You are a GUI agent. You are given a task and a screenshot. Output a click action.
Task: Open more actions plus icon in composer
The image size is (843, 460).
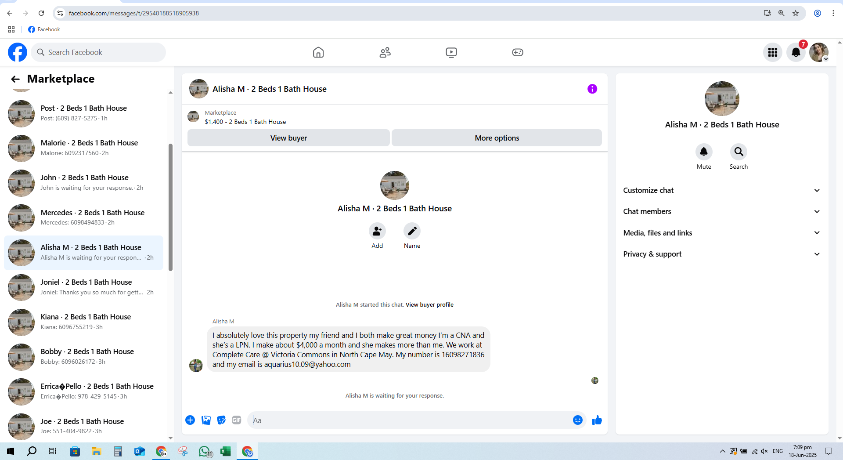(x=190, y=420)
